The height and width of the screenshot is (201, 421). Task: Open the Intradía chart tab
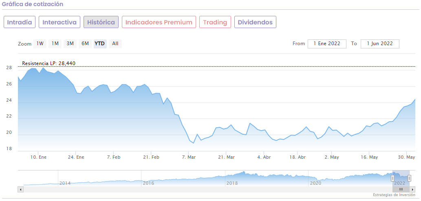coord(20,22)
